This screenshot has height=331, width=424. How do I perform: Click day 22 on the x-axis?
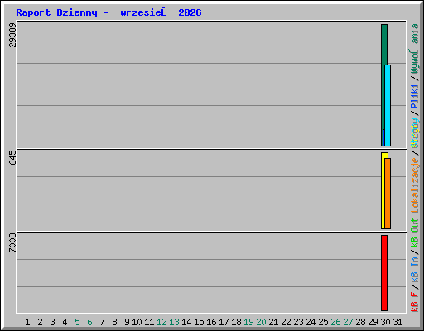(286, 322)
